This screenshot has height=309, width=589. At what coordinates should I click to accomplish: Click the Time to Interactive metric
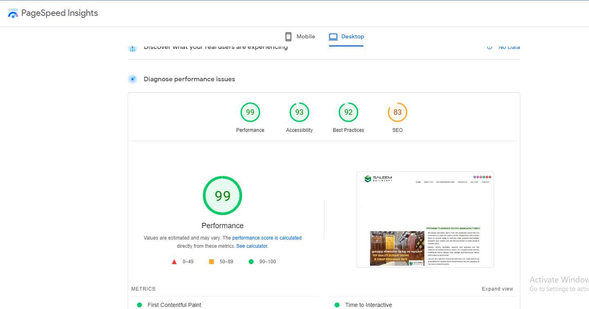(369, 305)
